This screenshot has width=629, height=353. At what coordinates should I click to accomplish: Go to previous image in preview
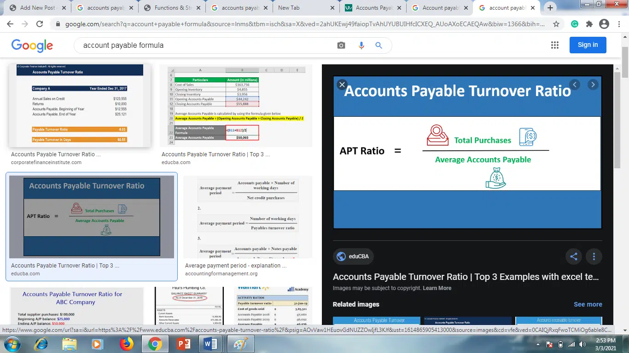pyautogui.click(x=574, y=85)
